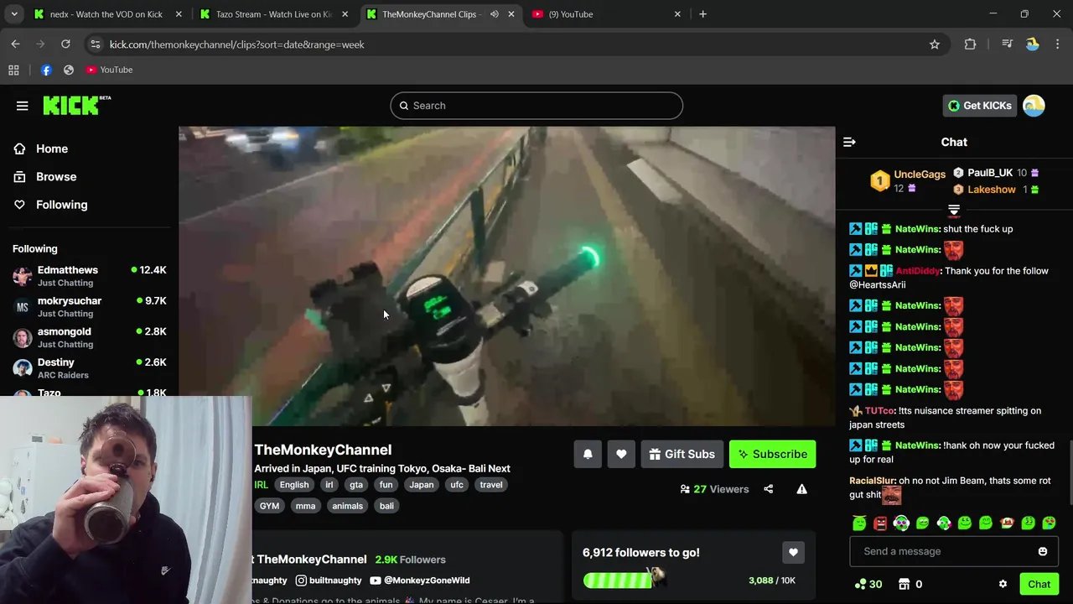Image resolution: width=1073 pixels, height=604 pixels.
Task: Open a new browser tab
Action: point(702,14)
